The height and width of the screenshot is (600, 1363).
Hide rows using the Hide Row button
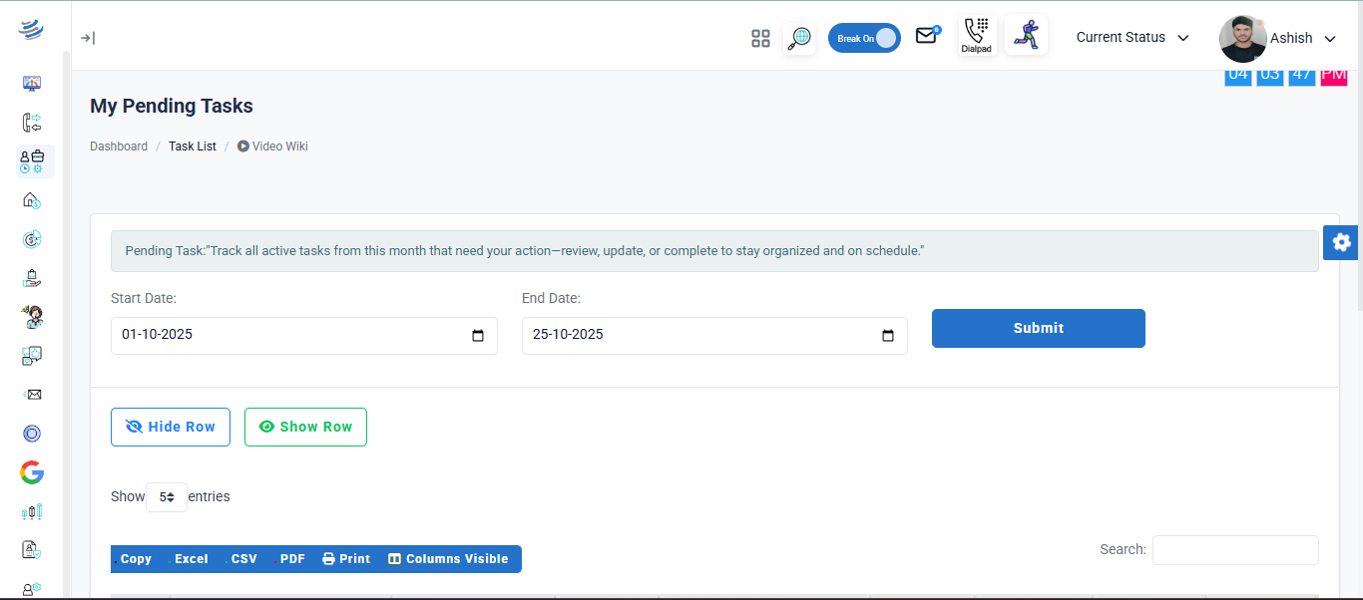coord(170,427)
